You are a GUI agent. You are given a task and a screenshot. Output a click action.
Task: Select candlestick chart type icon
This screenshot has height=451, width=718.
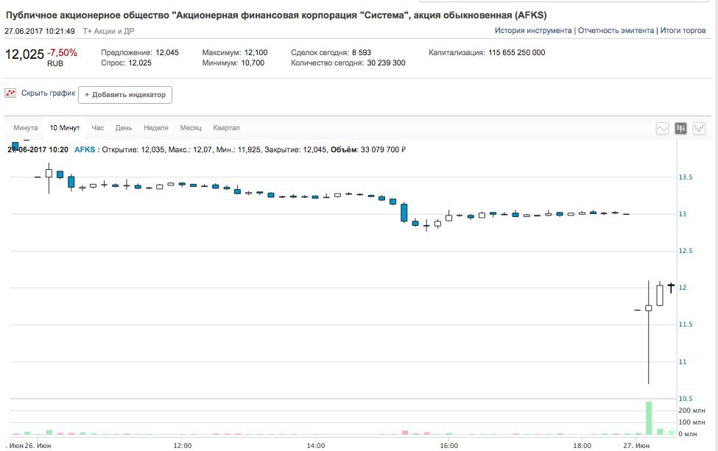[x=681, y=129]
